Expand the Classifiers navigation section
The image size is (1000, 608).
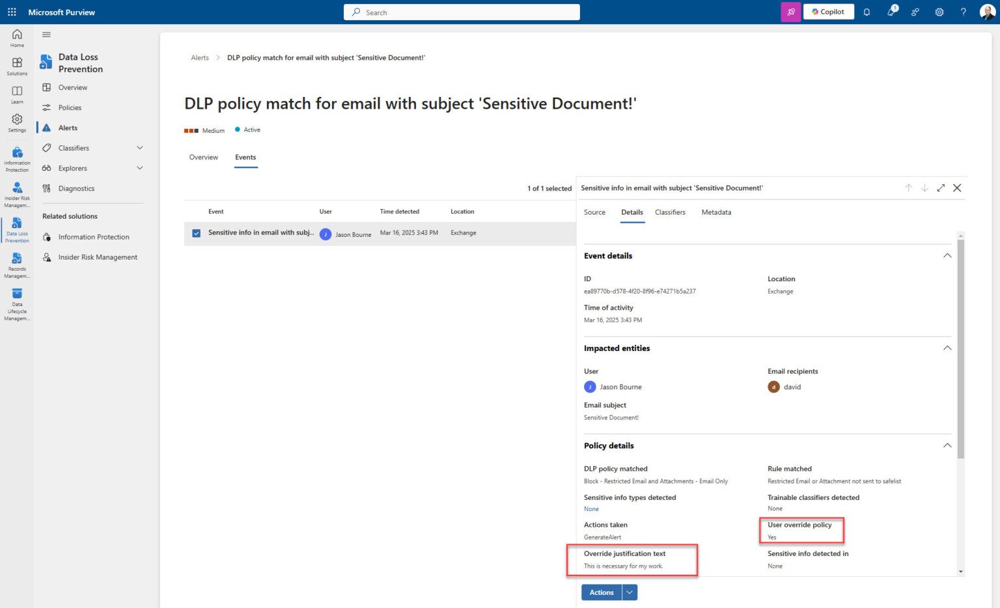[x=139, y=148]
